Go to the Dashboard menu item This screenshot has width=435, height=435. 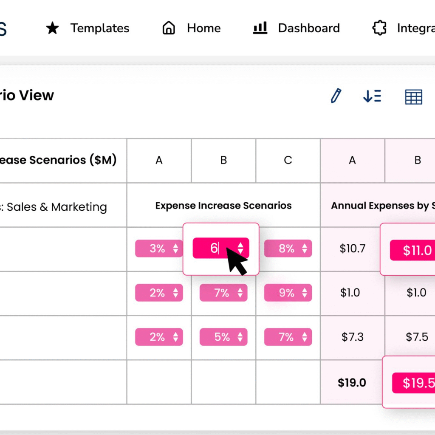(309, 28)
